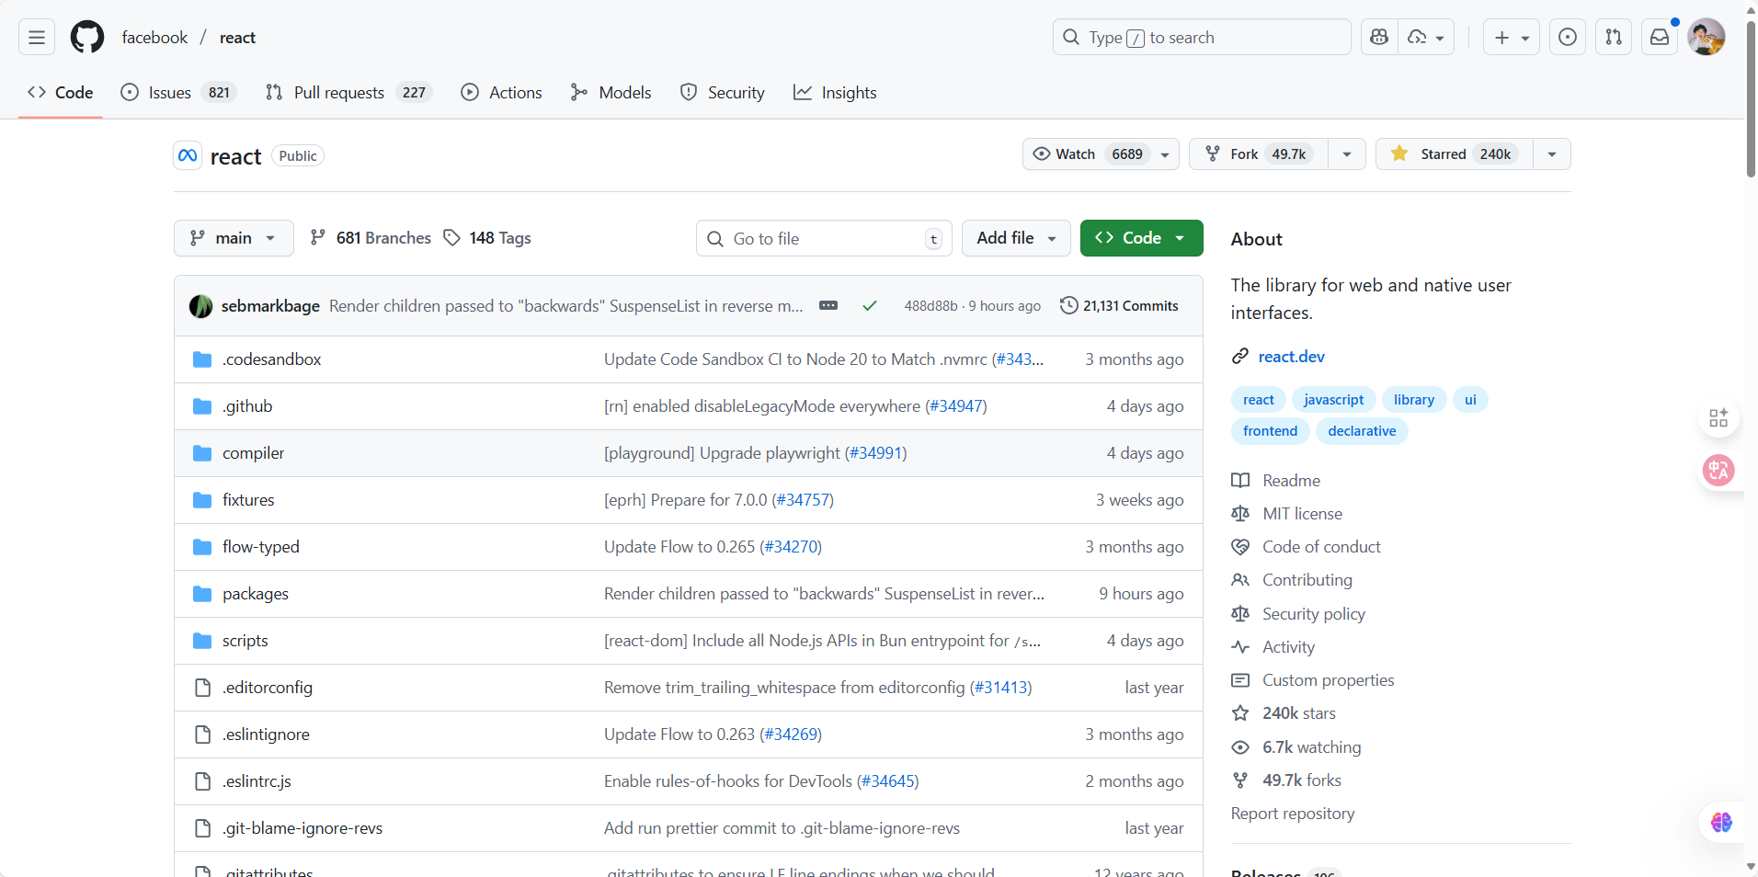Click the user profile avatar
The height and width of the screenshot is (877, 1758).
[x=1707, y=38]
